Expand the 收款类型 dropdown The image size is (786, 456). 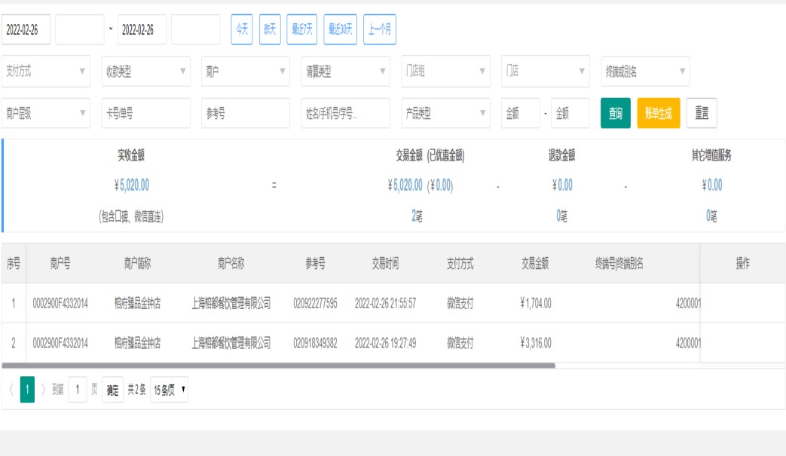[x=145, y=72]
